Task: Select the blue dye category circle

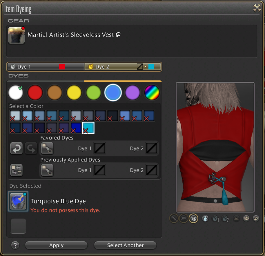Action: pyautogui.click(x=113, y=92)
